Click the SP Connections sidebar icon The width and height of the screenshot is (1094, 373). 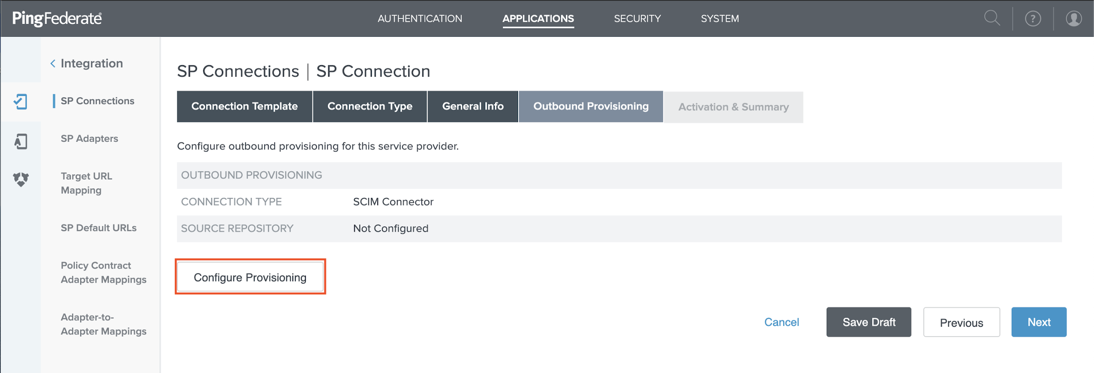[x=21, y=102]
